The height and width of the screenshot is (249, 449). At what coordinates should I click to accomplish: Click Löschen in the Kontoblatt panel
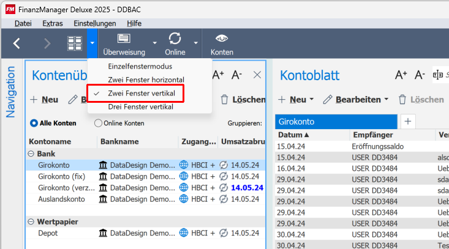pos(421,100)
